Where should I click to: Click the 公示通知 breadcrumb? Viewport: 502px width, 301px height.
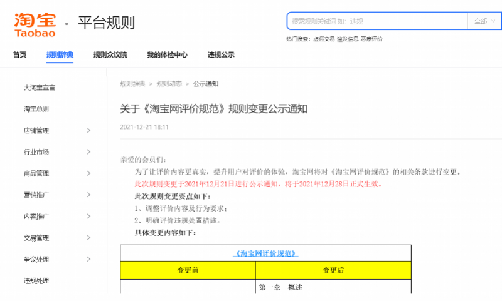[x=206, y=84]
